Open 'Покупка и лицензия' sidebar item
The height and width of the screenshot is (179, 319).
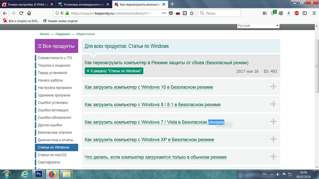[x=54, y=65]
